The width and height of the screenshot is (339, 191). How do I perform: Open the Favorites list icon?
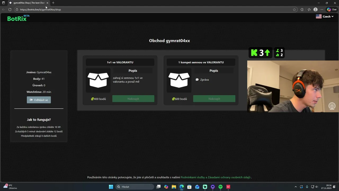(309, 10)
